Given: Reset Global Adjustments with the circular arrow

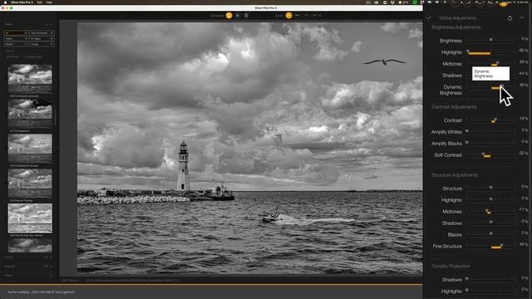Looking at the screenshot, I should 510,18.
